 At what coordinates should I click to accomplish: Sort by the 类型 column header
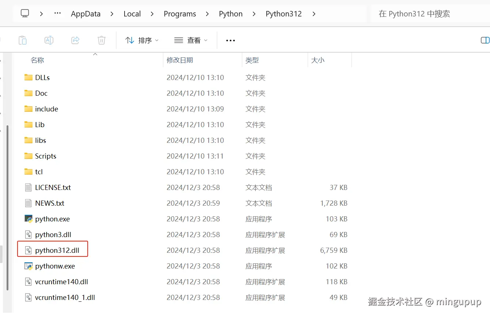pos(252,60)
